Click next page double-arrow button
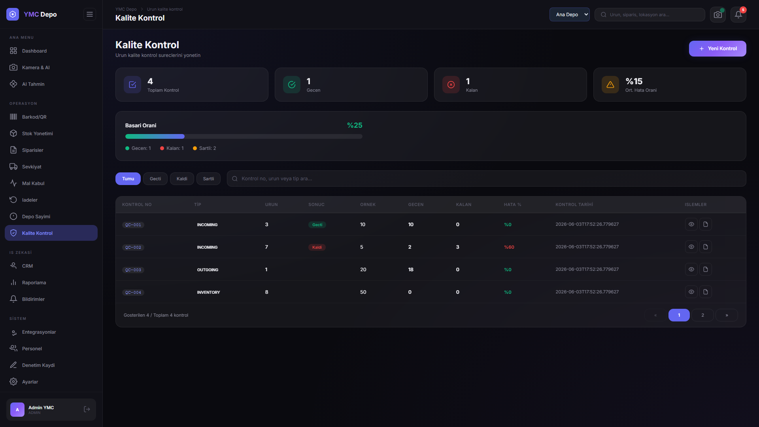The image size is (759, 427). pos(727,315)
